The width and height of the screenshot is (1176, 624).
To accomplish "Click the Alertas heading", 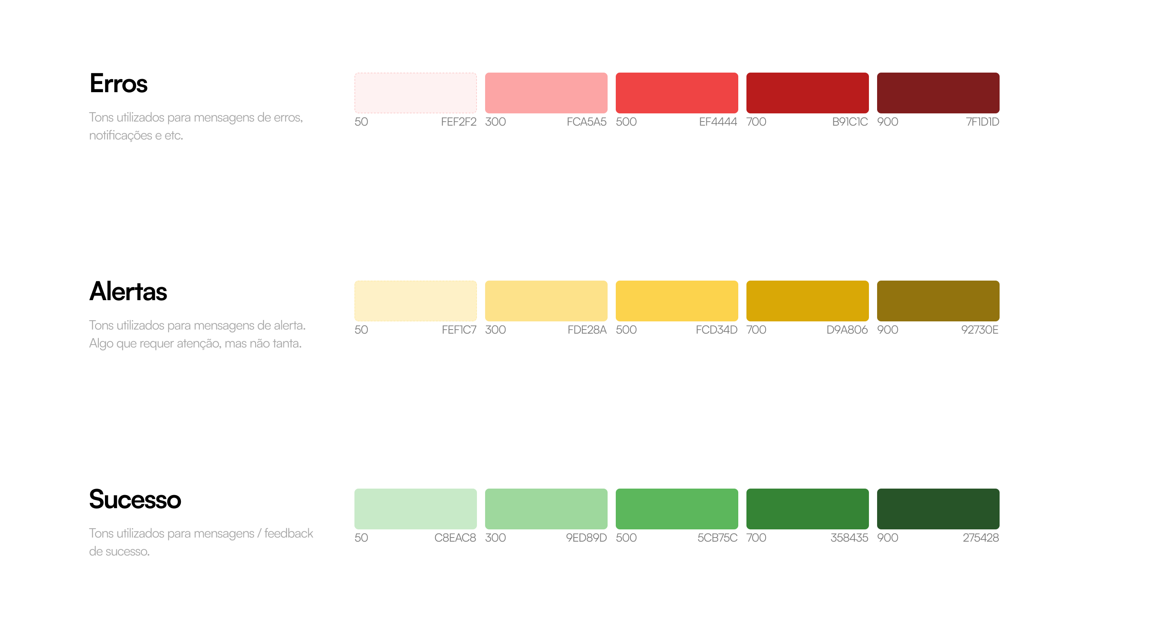I will 128,292.
